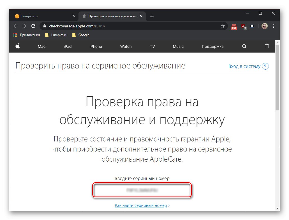Click the Вход в систему link
The width and height of the screenshot is (289, 220).
(x=244, y=66)
